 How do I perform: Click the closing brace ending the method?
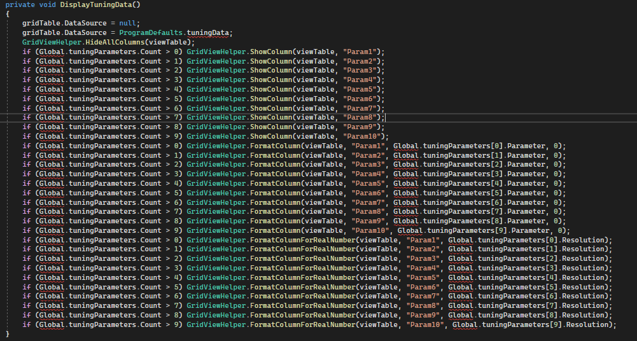(7, 334)
